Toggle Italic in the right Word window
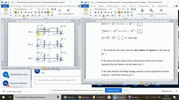Viewport: 179px width, 100px height. coord(98,12)
